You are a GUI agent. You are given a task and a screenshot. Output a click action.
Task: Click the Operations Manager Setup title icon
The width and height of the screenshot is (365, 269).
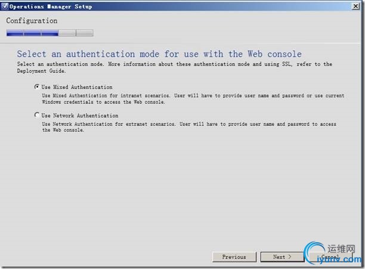coord(4,7)
